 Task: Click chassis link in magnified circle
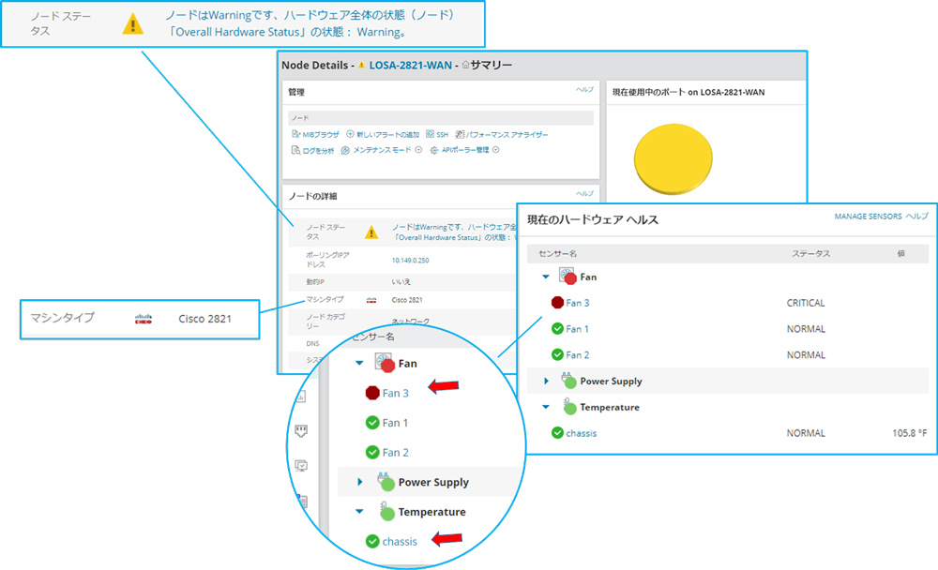[x=400, y=541]
